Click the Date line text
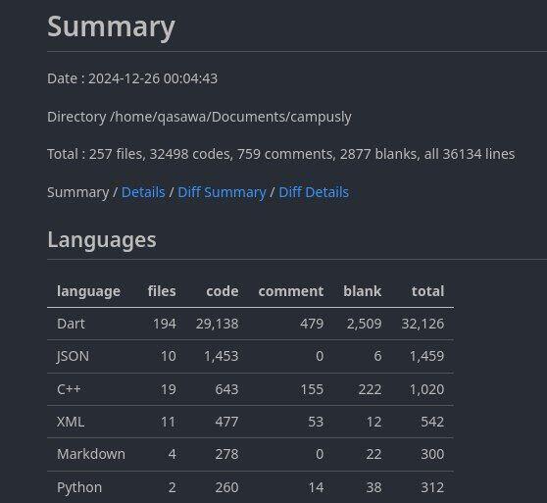The image size is (547, 503). coord(132,78)
